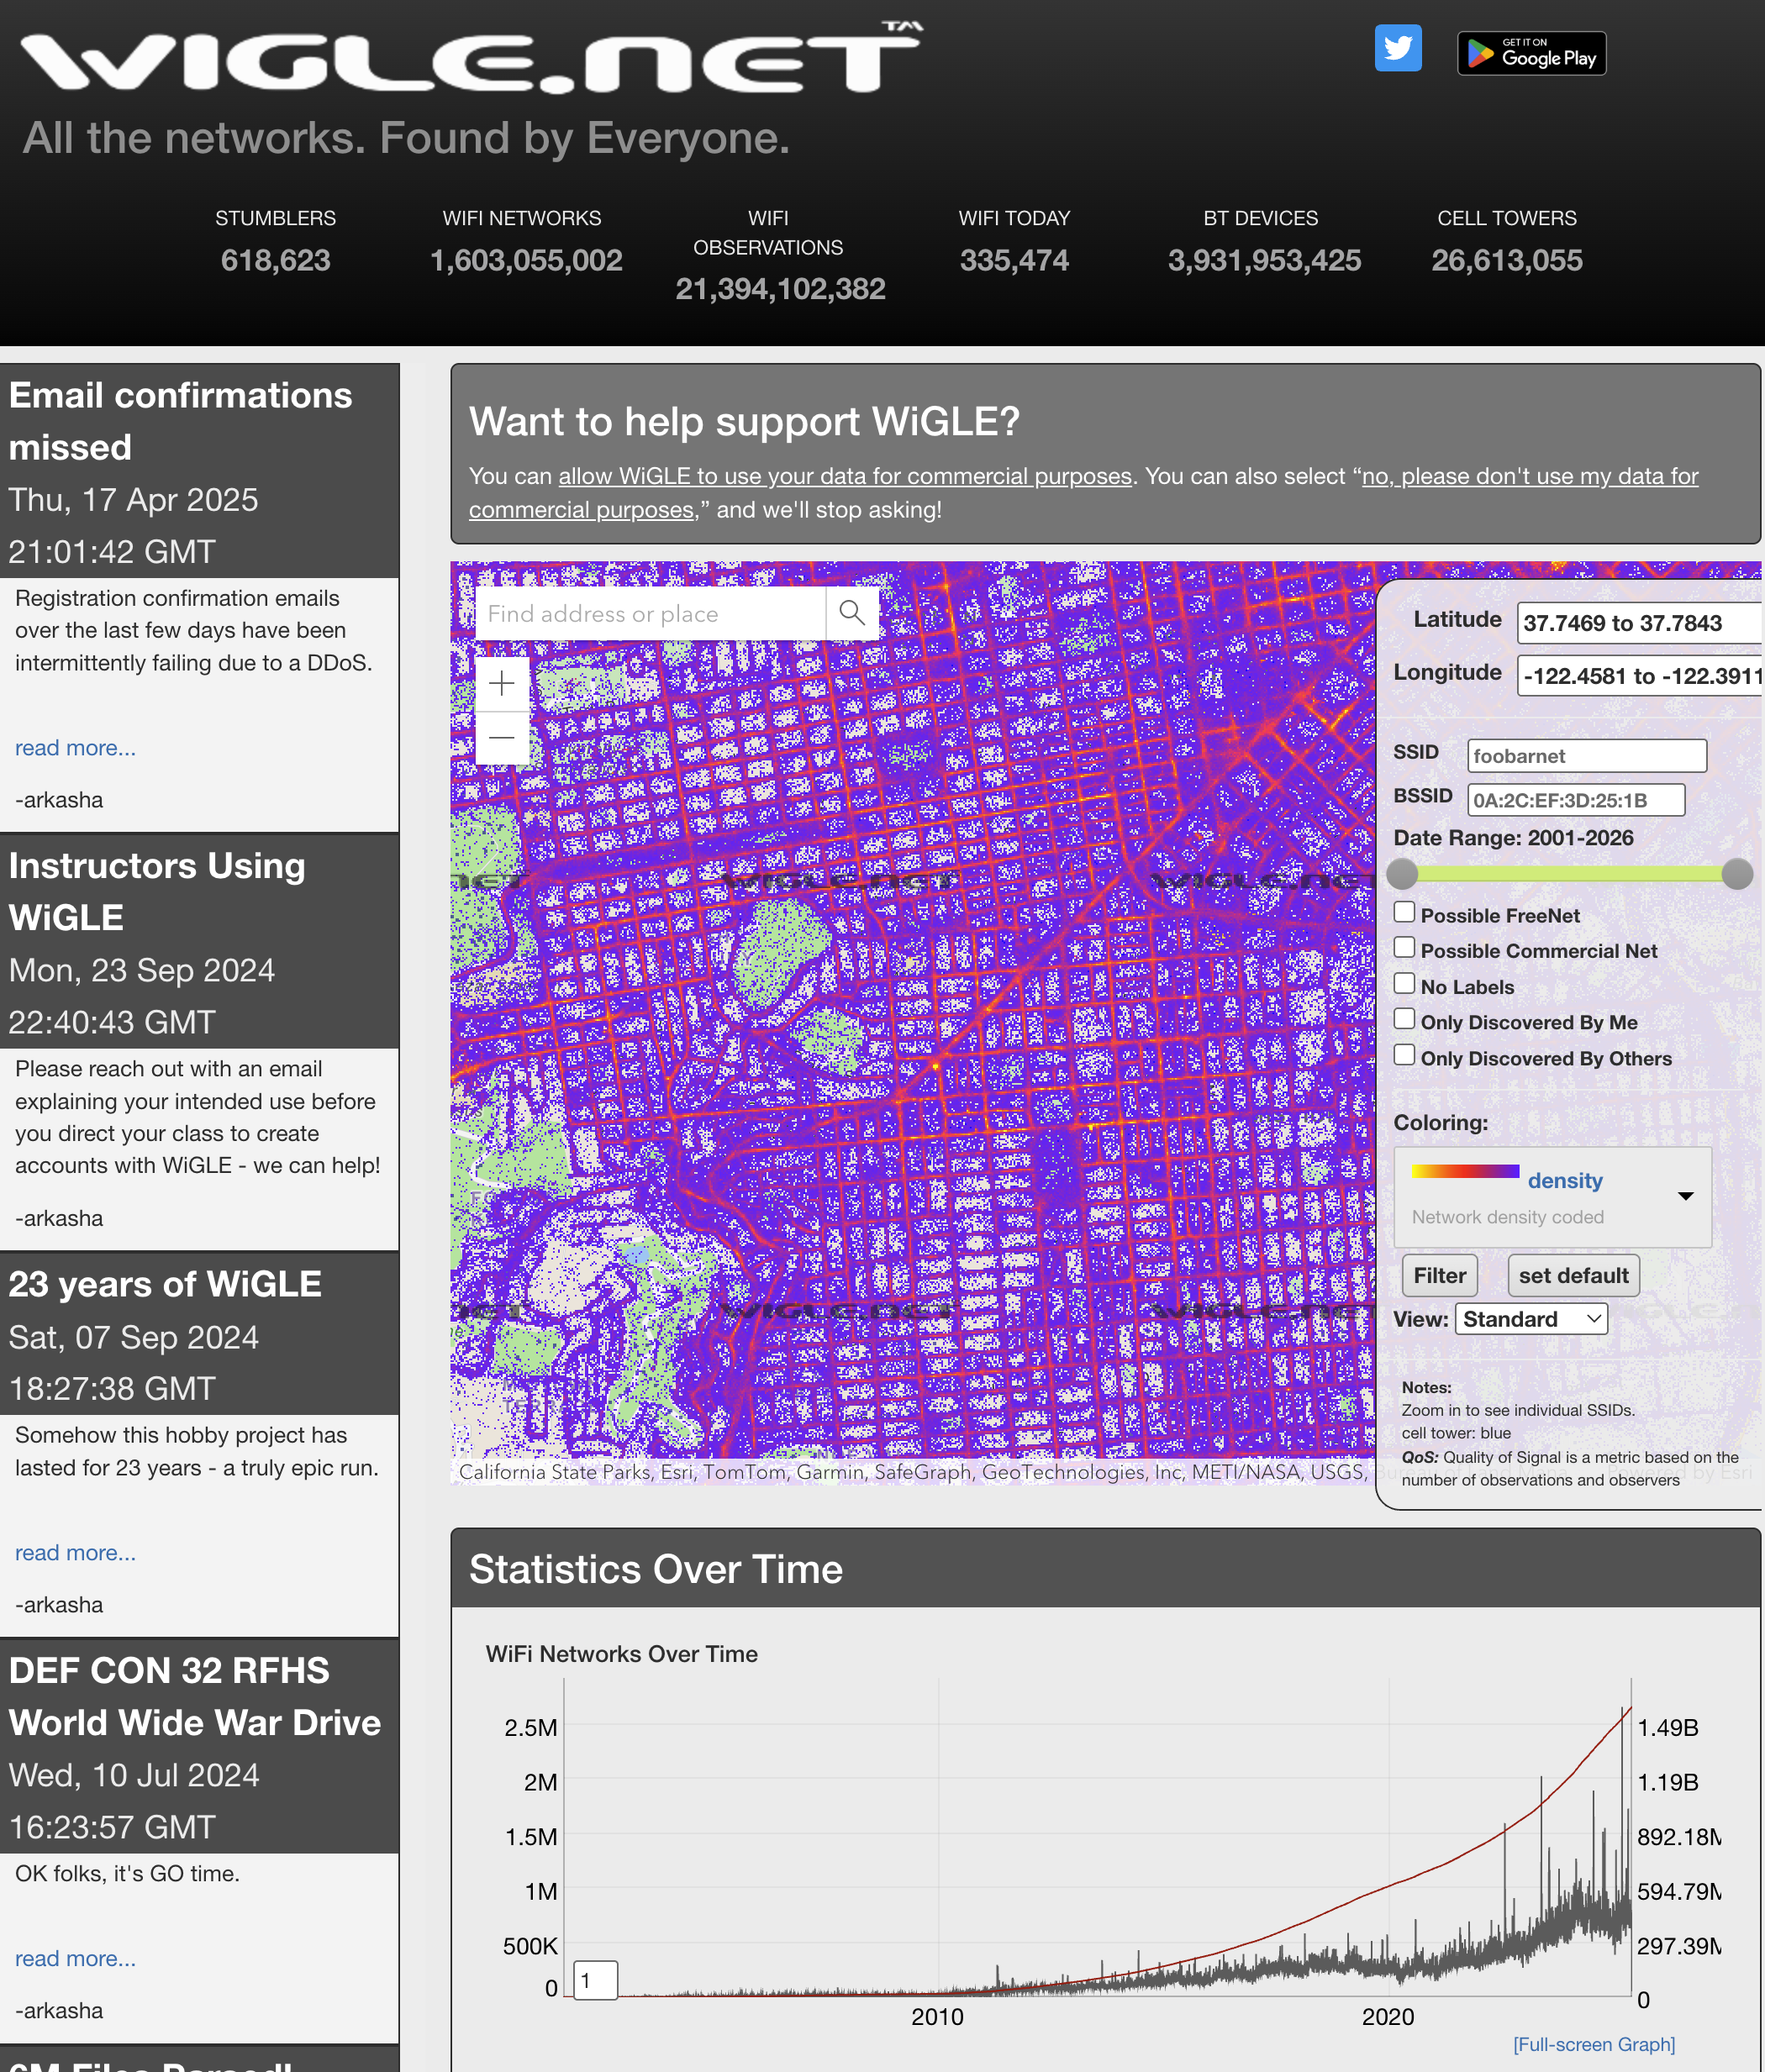Screen dimensions: 1765x2072
Task: Click the BT DEVICES count 3,931,953,425
Action: pos(1265,261)
